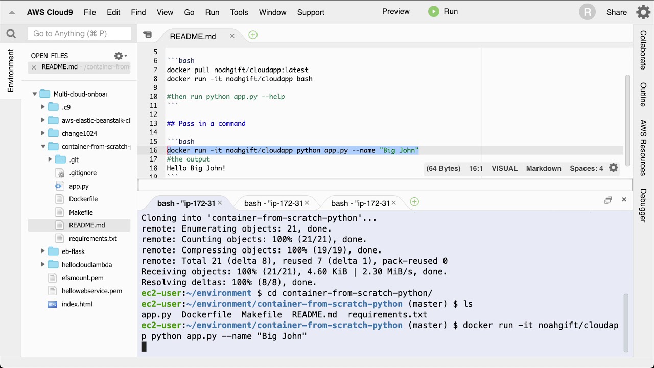Viewport: 654px width, 368px height.
Task: Open the View menu
Action: 165,12
